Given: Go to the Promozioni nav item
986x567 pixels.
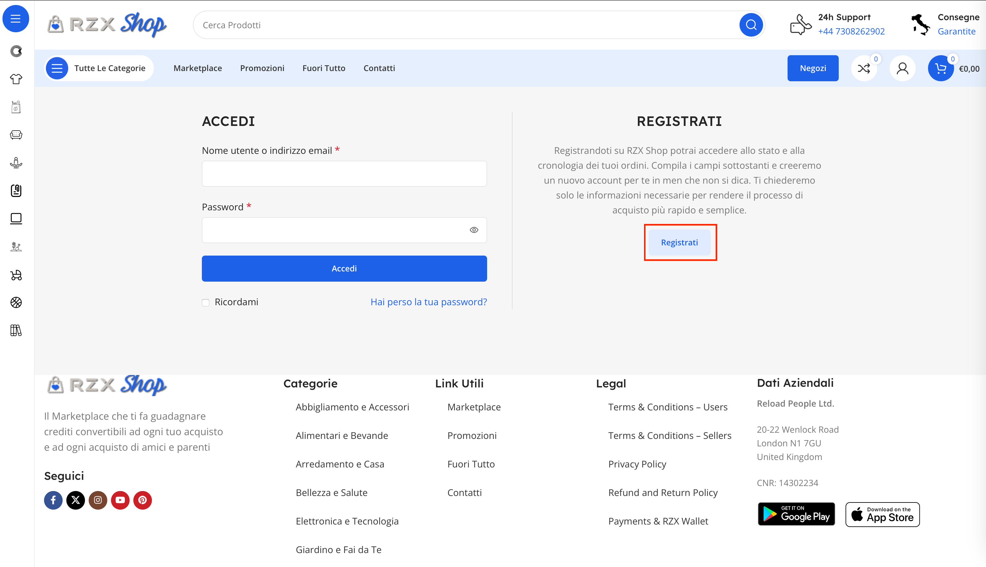Looking at the screenshot, I should (x=262, y=69).
